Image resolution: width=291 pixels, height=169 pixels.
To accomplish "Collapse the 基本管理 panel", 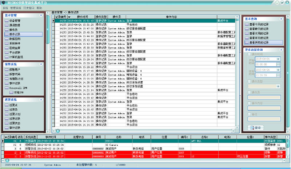I will pyautogui.click(x=41, y=16).
